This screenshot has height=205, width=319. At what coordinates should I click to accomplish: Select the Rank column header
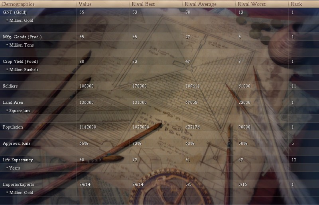click(x=297, y=4)
